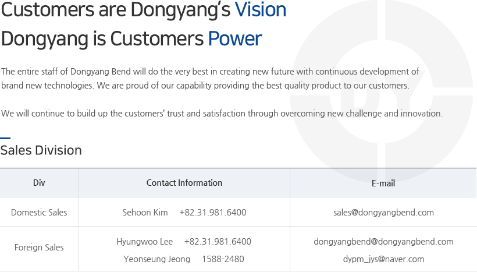Click the dongyangbend@dongyangbend.com email
The height and width of the screenshot is (272, 477).
tap(383, 242)
